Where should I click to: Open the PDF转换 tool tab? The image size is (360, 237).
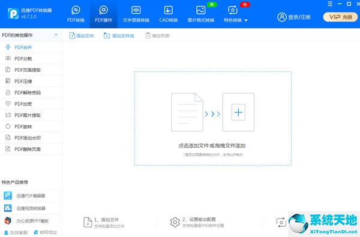click(x=76, y=14)
